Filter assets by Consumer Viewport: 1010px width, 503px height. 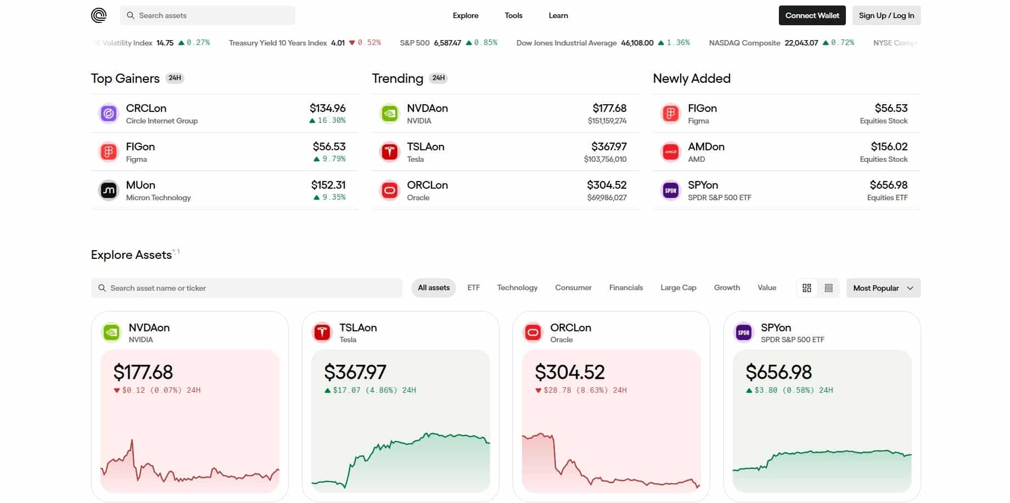tap(573, 288)
